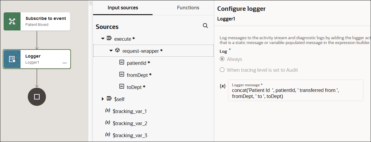Click the stop end node in flow
Screen dimensions: 371x142
[37, 97]
